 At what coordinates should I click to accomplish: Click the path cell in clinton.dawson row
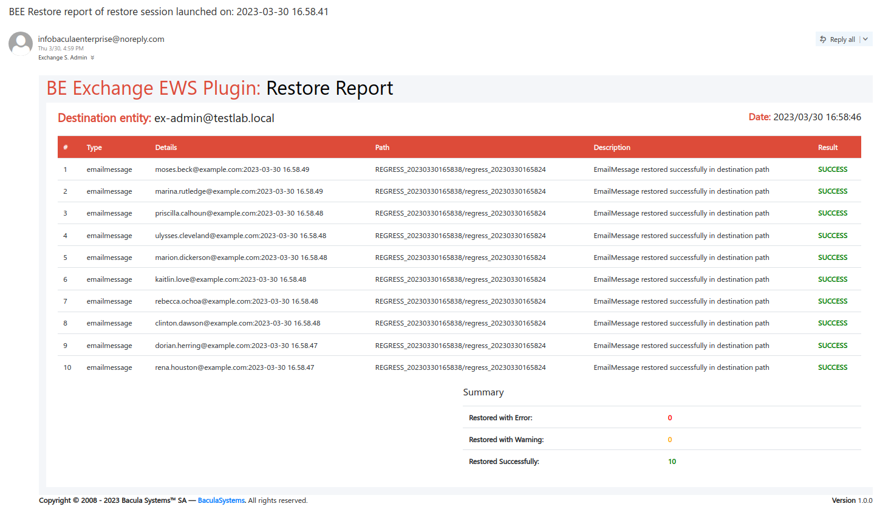(460, 323)
